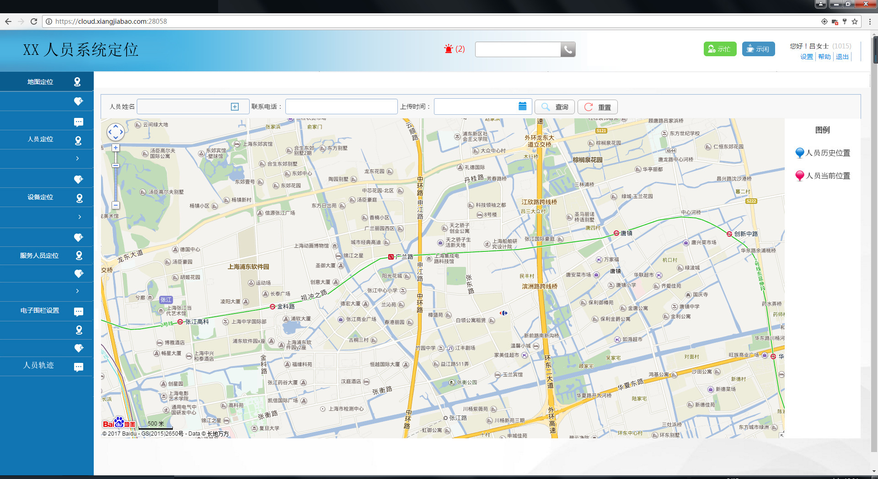Expand the chevron under 人员定位
The width and height of the screenshot is (878, 479).
tap(77, 158)
